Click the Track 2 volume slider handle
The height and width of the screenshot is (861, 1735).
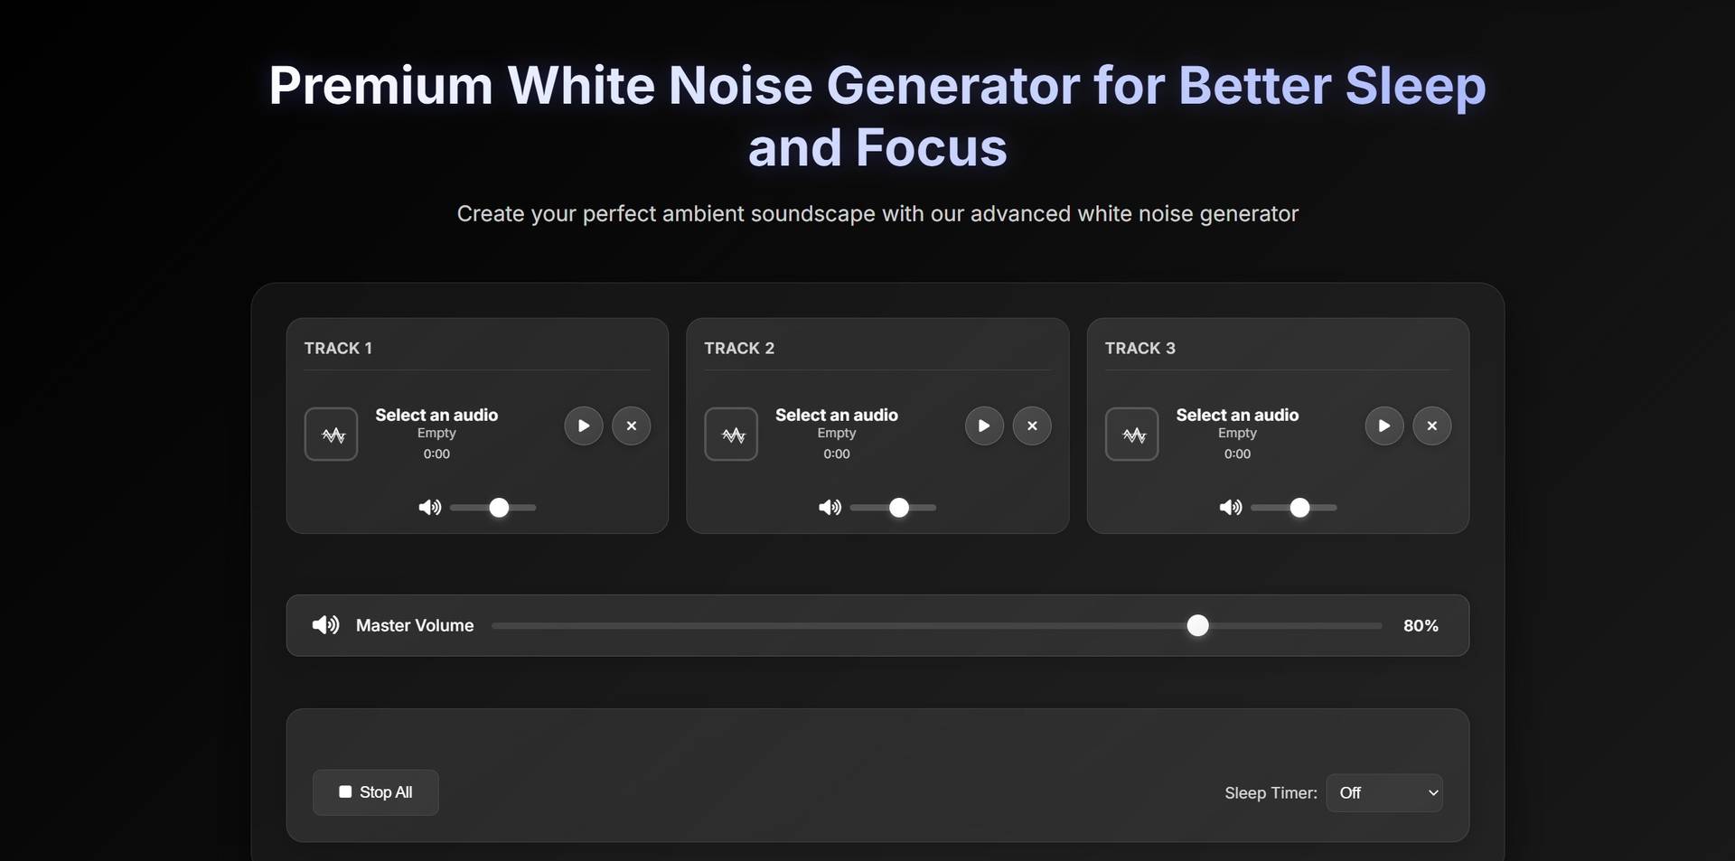coord(897,507)
